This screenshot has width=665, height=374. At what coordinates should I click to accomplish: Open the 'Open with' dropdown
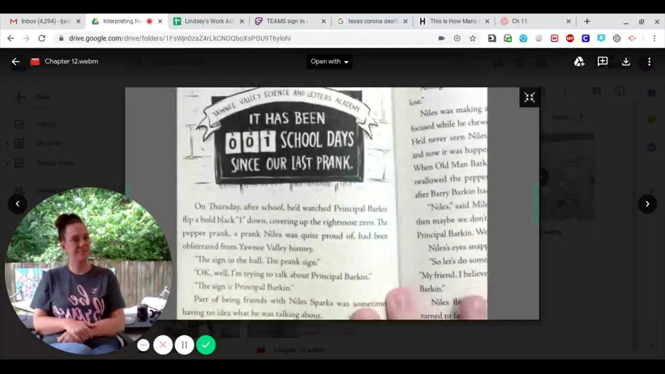coord(329,61)
